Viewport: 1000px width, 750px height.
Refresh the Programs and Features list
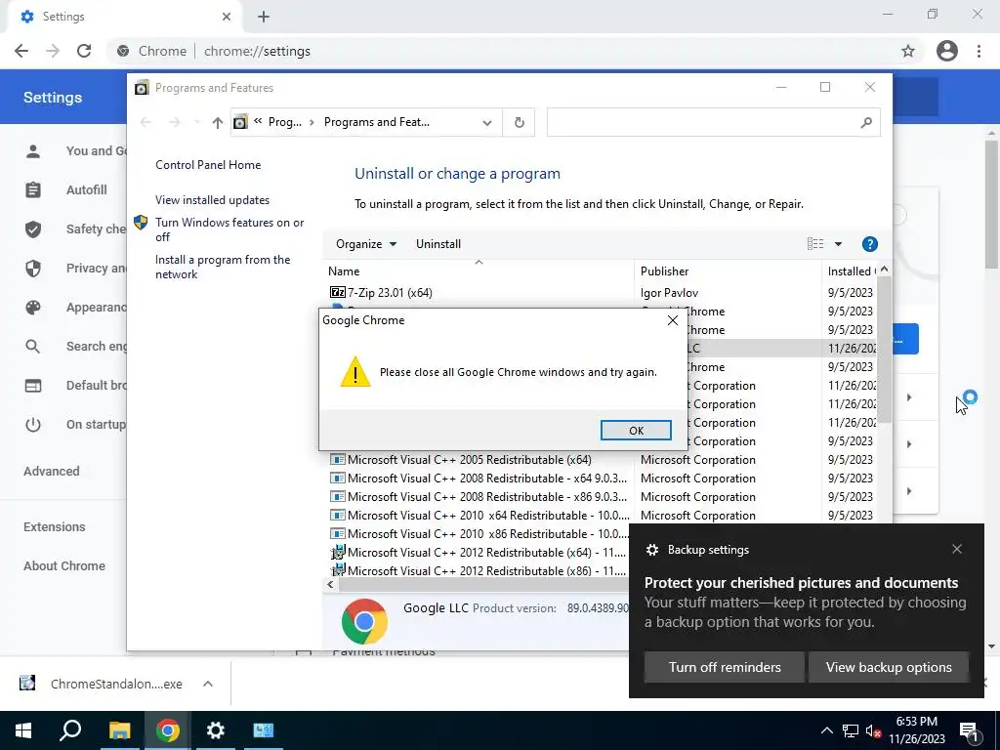tap(520, 122)
